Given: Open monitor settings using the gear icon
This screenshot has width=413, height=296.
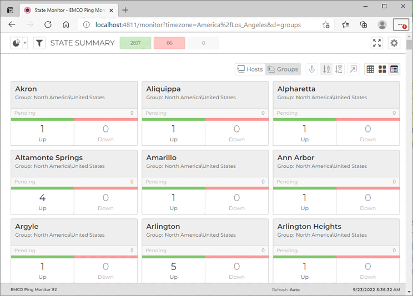Looking at the screenshot, I should click(x=394, y=43).
